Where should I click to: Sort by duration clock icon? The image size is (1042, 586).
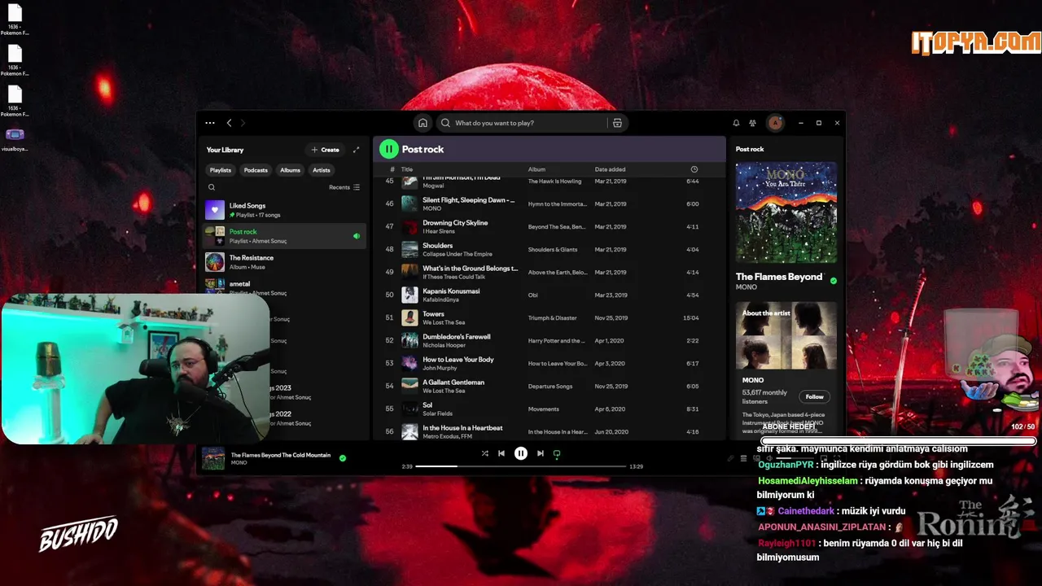(x=694, y=169)
